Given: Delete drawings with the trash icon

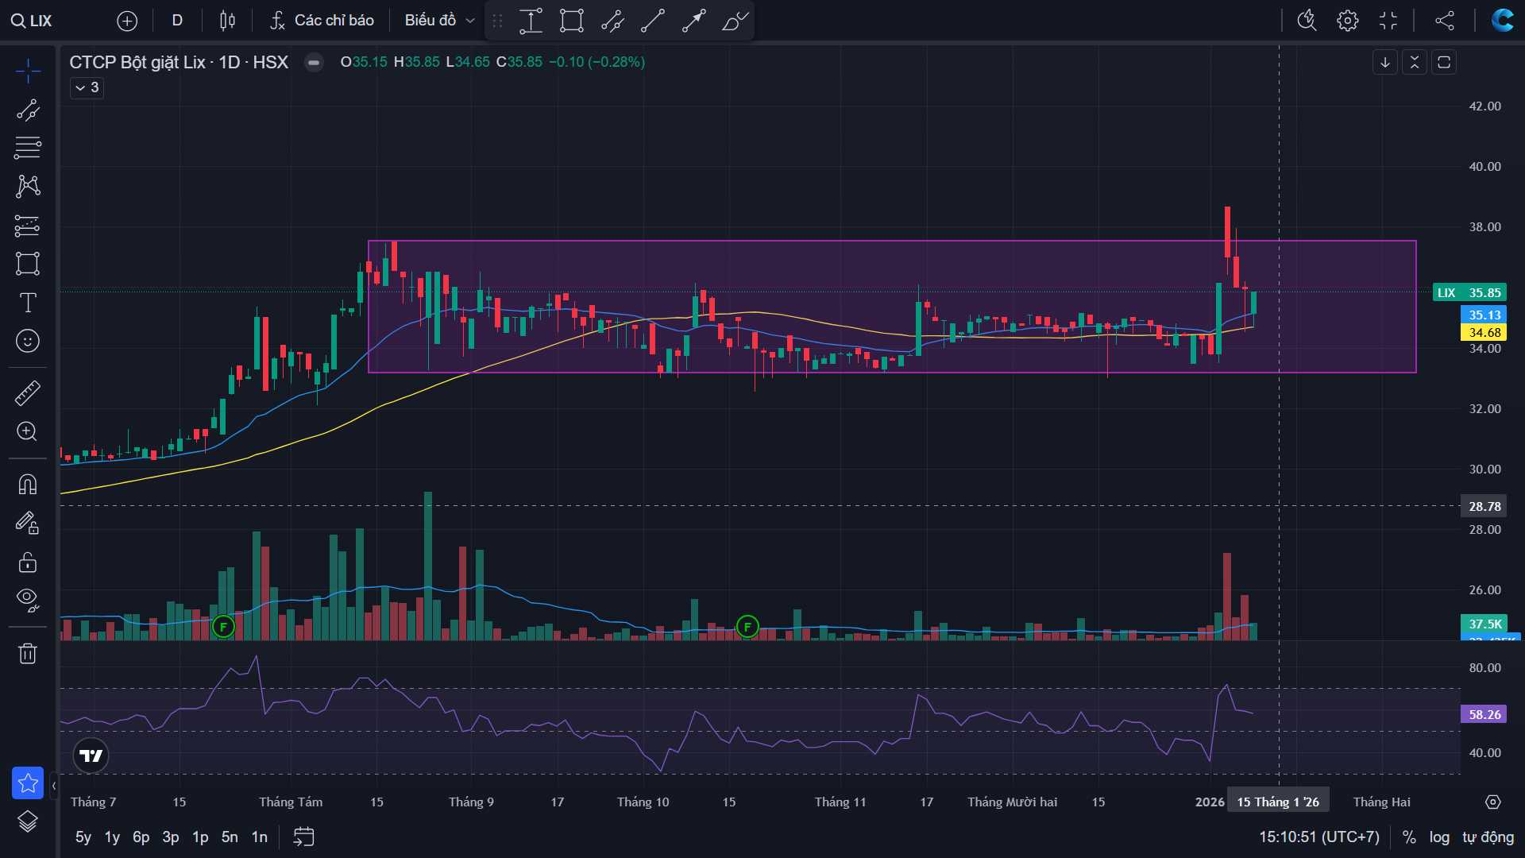Looking at the screenshot, I should point(28,654).
